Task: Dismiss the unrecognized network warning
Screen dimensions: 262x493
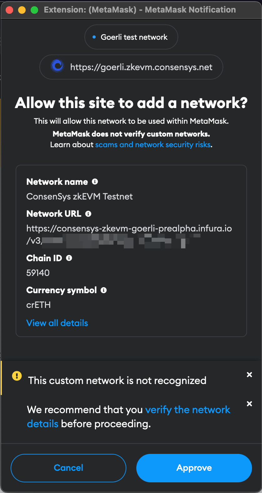Action: coord(249,374)
